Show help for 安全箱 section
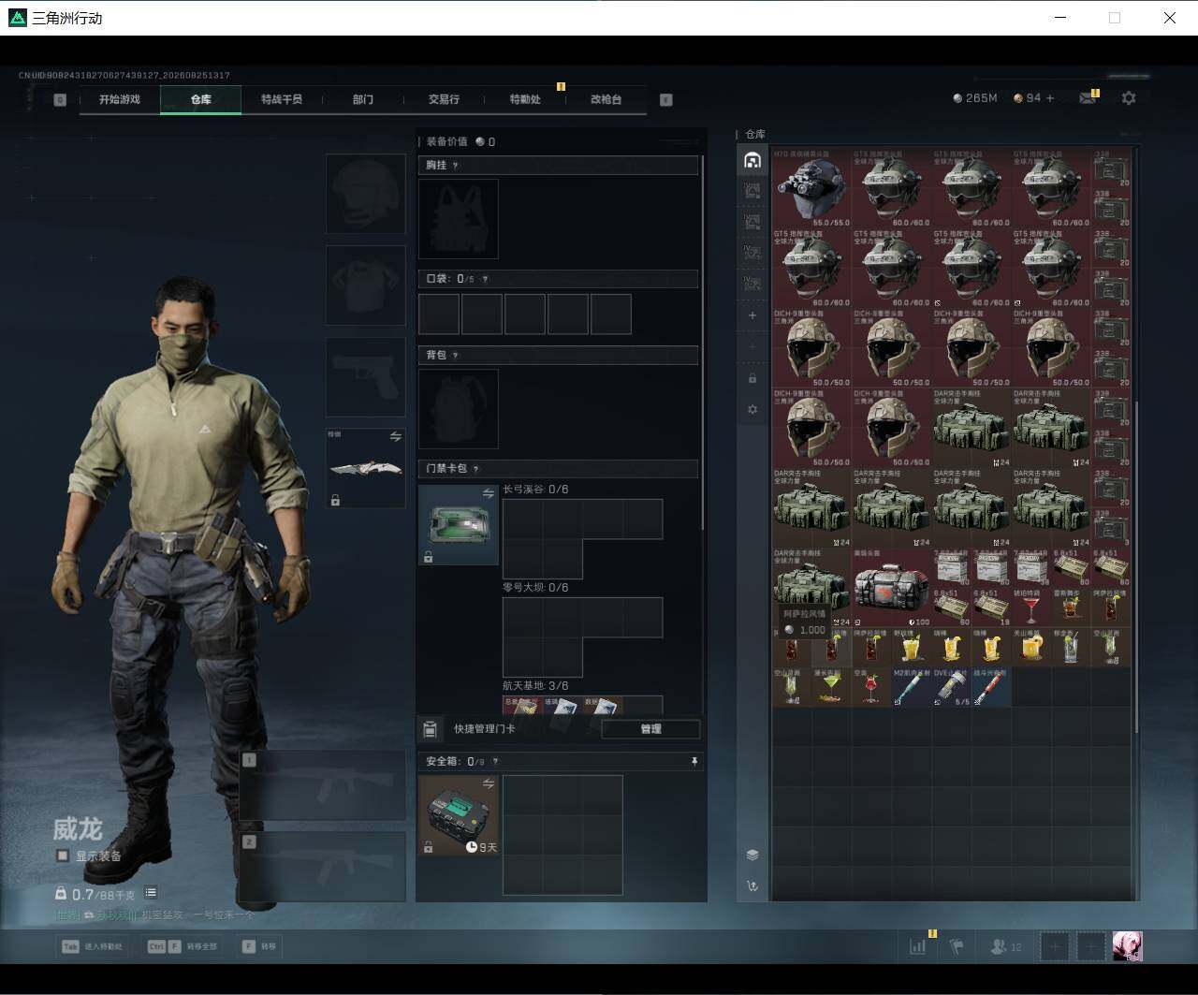Screen dimensions: 1198x995 coord(495,762)
